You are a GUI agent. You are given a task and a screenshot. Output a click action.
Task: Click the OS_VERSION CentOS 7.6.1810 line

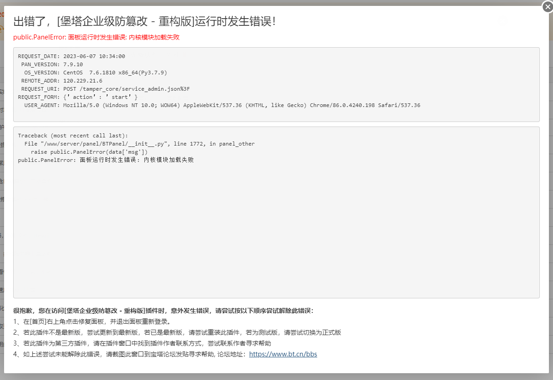[x=96, y=73]
